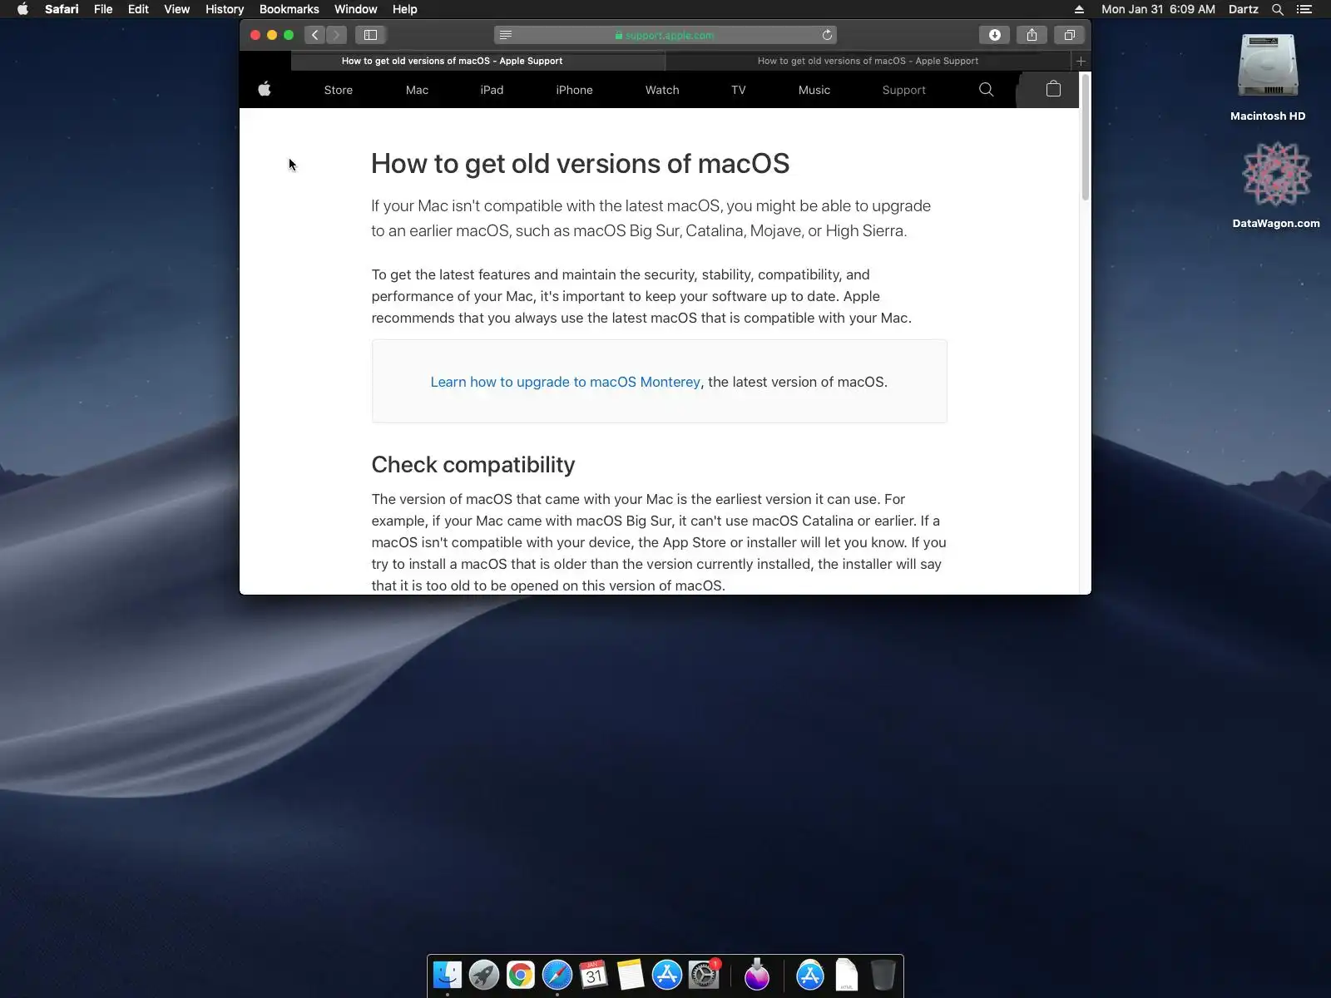Select the DataWagon.com desktop icon
Image resolution: width=1331 pixels, height=998 pixels.
tap(1276, 185)
